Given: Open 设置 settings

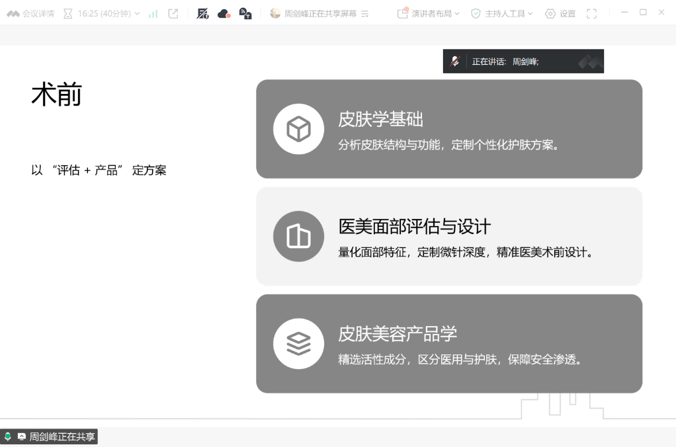Looking at the screenshot, I should [x=560, y=13].
